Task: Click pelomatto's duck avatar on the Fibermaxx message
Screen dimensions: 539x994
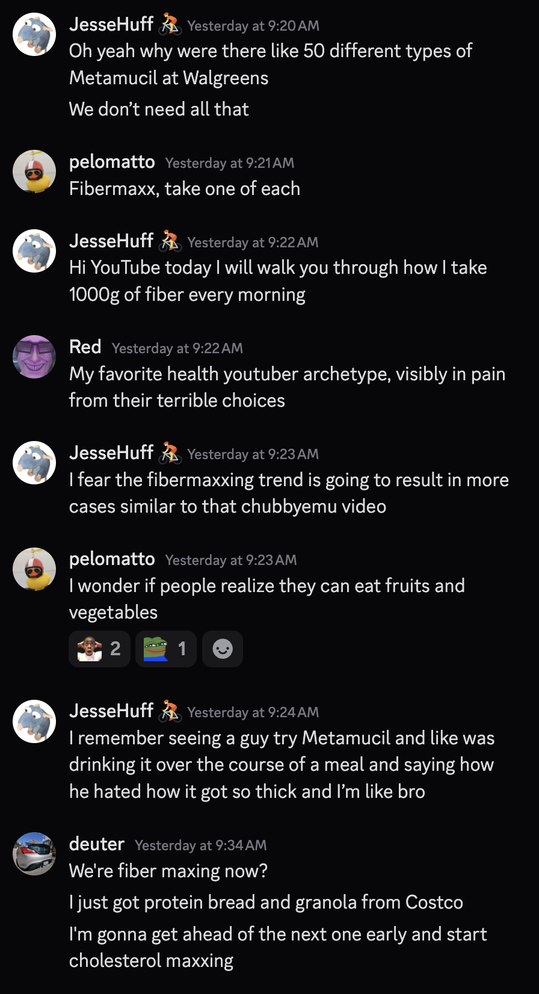Action: 34,171
